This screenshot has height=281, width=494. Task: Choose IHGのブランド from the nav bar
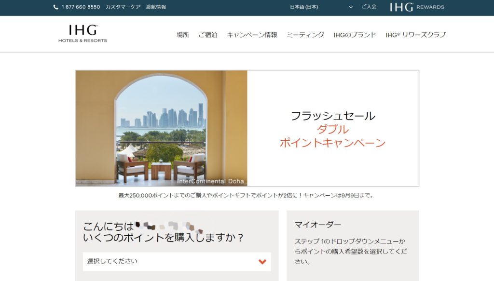355,35
